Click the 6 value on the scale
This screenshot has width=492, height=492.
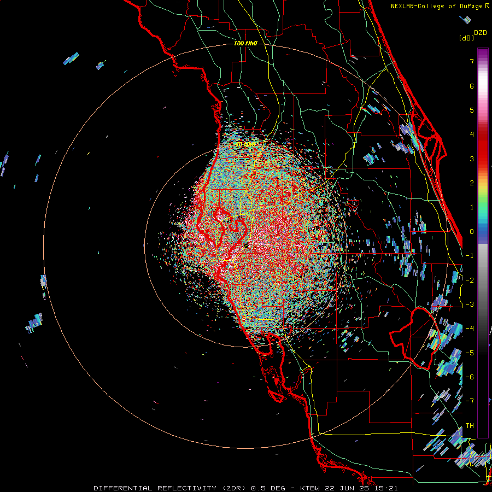pyautogui.click(x=472, y=86)
